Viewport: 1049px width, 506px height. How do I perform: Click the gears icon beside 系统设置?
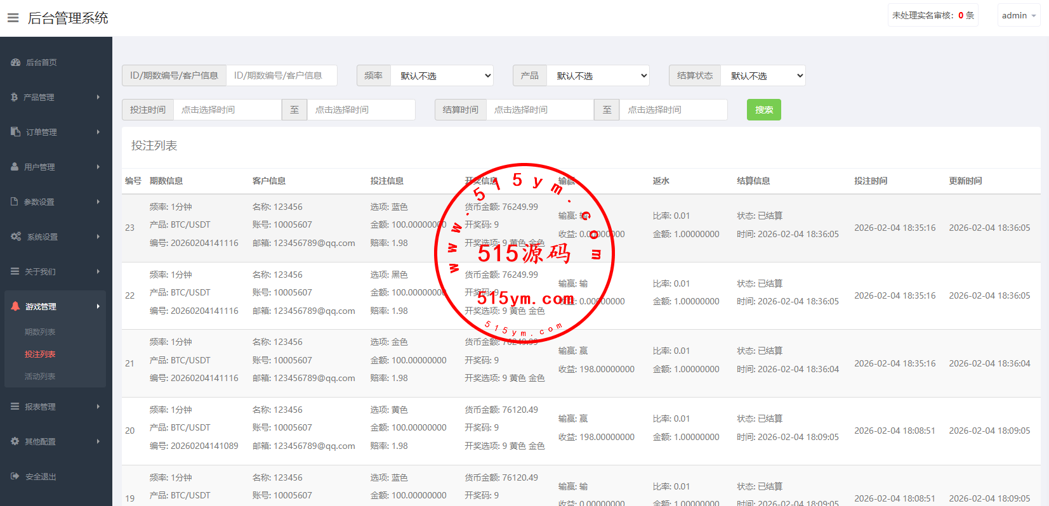pyautogui.click(x=16, y=237)
